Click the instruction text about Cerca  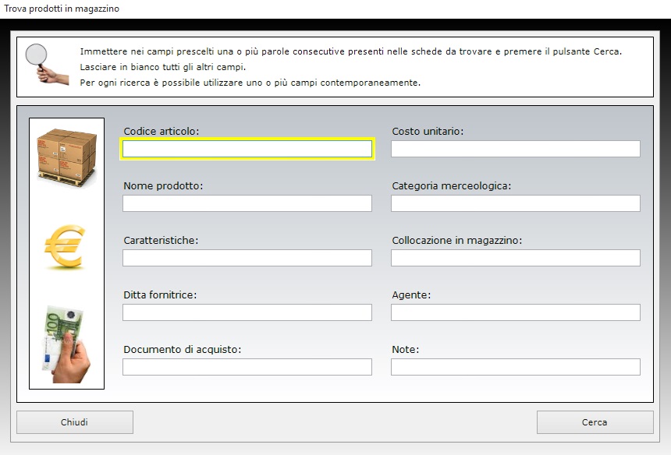[x=350, y=51]
